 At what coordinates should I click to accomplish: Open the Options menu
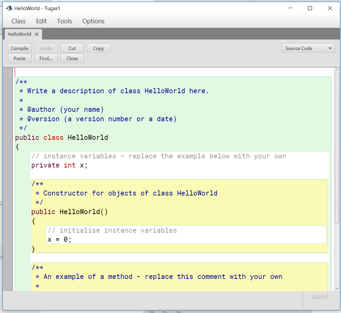(x=93, y=21)
